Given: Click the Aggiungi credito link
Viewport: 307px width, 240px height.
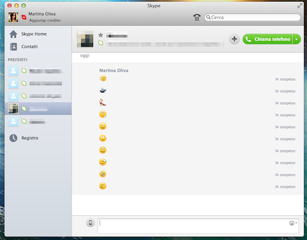Looking at the screenshot, I should tap(45, 20).
